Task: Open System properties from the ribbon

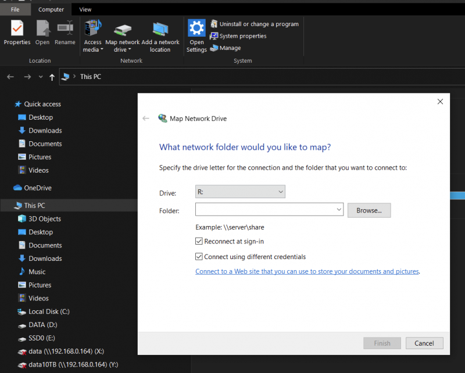Action: 238,36
